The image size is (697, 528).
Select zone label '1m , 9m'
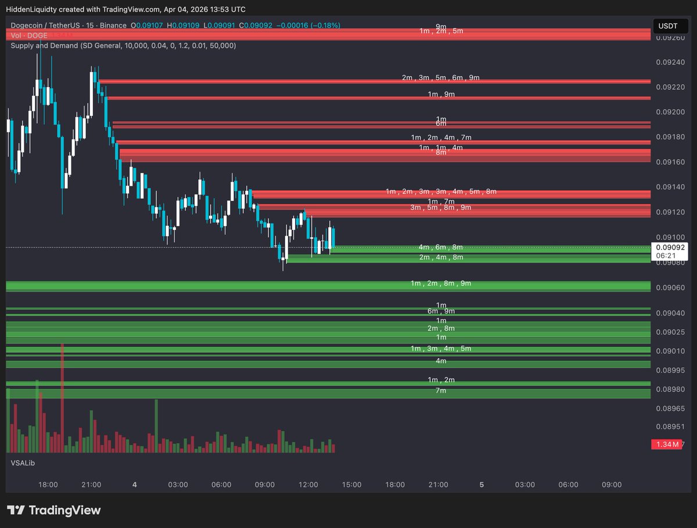coord(441,94)
